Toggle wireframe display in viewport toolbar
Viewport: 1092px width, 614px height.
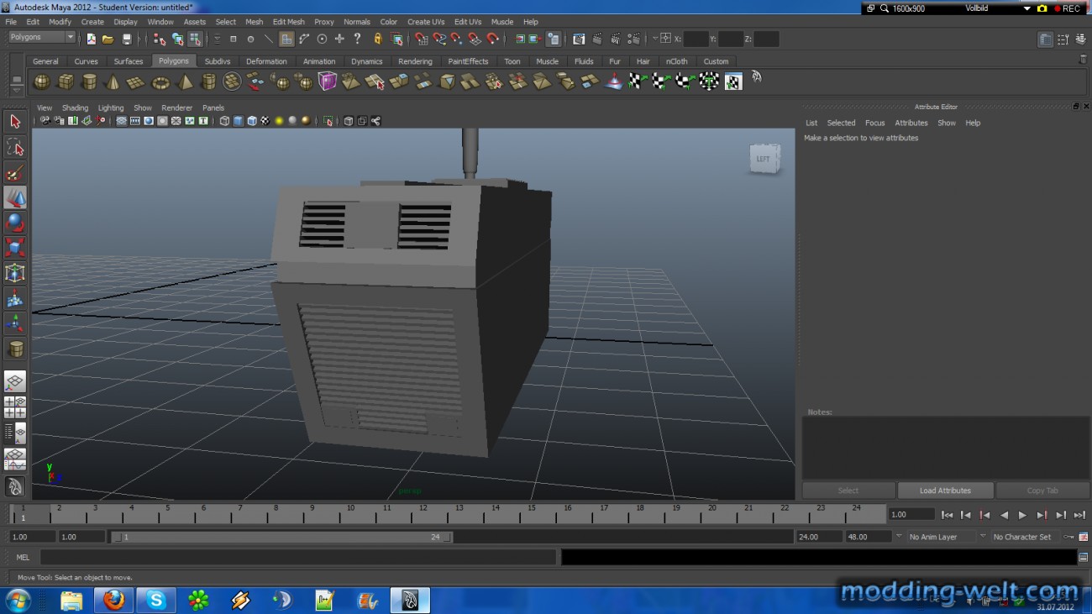(x=224, y=121)
